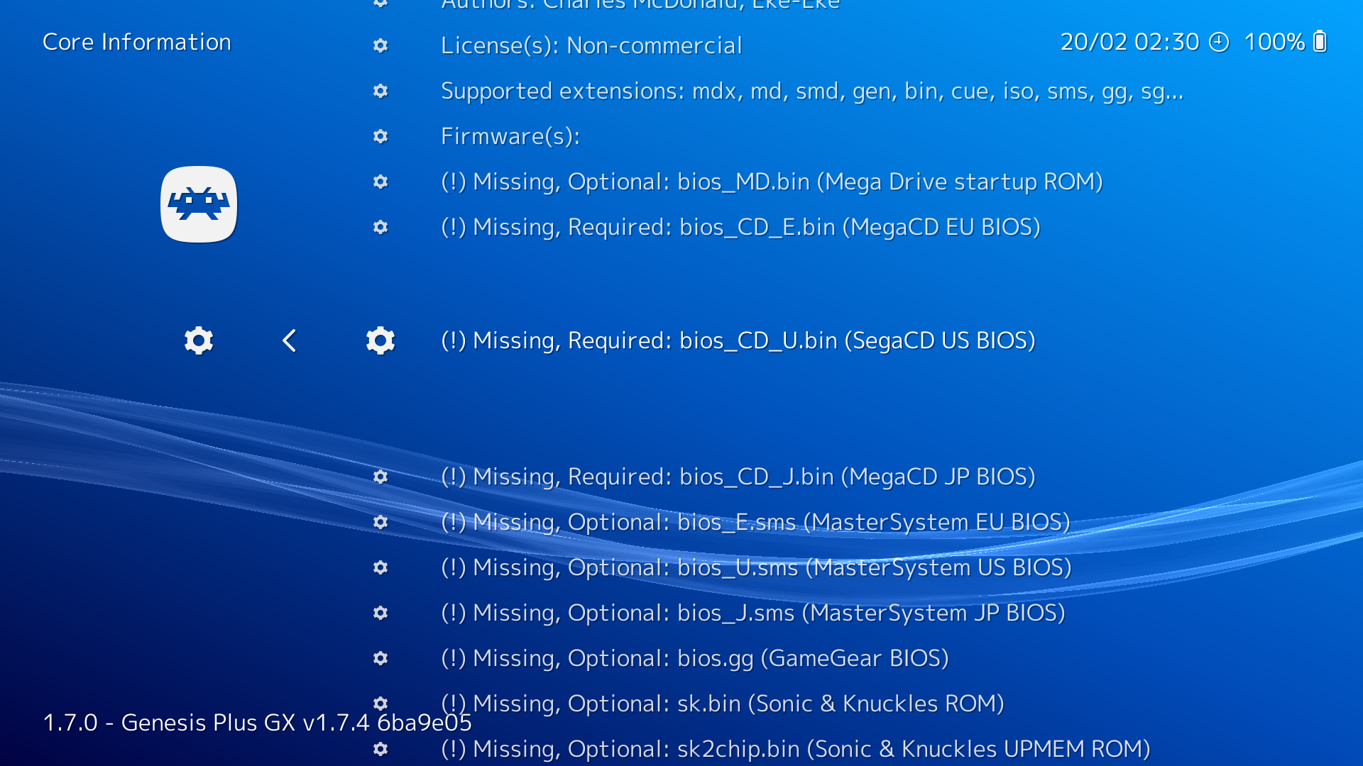Click the 100% battery percentage text
Screen dimensions: 1363x766
(1274, 42)
